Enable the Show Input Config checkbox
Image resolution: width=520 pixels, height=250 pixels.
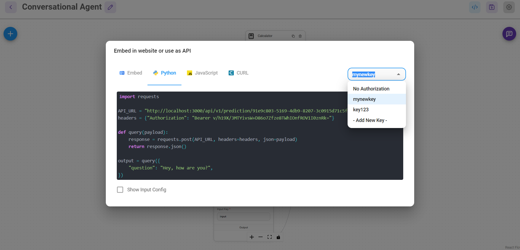click(120, 190)
